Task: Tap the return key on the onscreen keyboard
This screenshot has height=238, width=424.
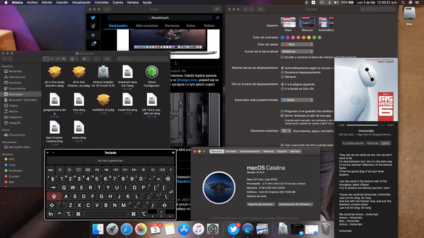Action: tap(171, 192)
